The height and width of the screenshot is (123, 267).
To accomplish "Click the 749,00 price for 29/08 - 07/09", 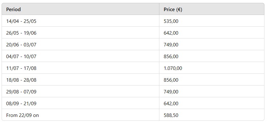I will (x=171, y=92).
